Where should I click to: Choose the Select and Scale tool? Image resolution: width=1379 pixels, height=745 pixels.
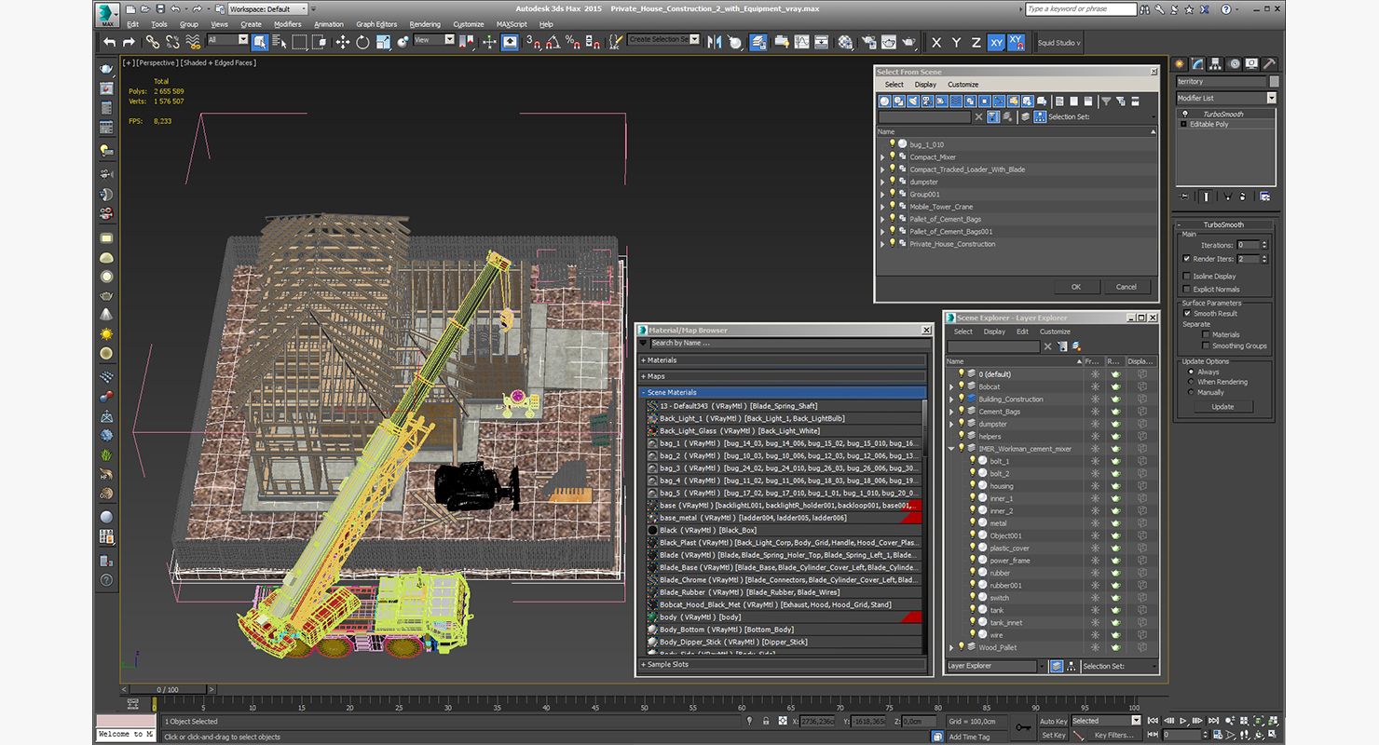click(382, 42)
